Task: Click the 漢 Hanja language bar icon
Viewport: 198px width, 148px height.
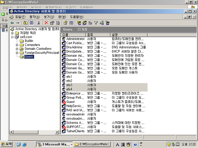Action: click(123, 144)
